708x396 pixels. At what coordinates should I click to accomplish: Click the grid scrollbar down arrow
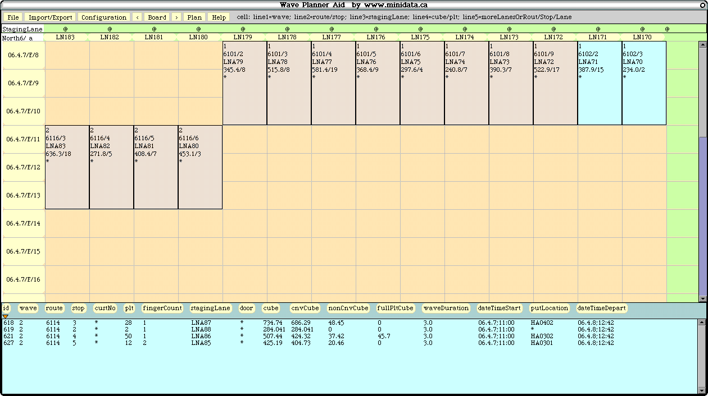702,298
